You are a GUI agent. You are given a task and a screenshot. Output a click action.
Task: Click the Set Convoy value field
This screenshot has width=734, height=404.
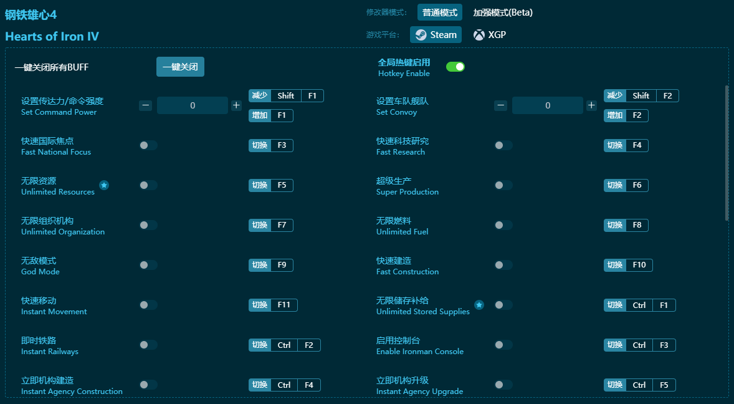point(548,105)
